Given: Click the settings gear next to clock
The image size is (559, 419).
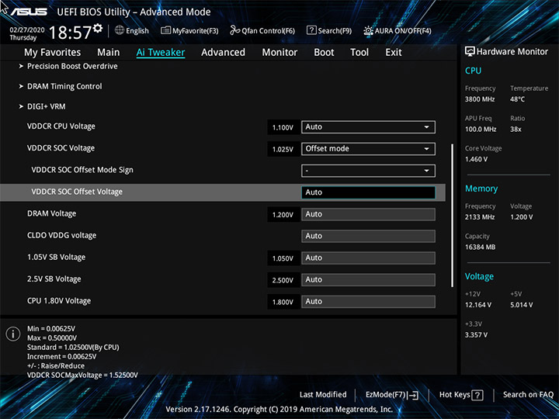Looking at the screenshot, I should point(98,29).
